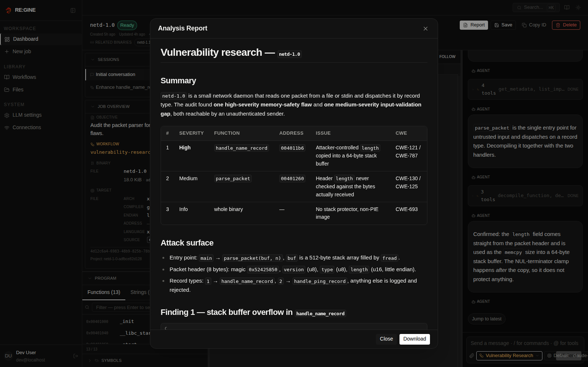Select the Initial conversation session
This screenshot has width=588, height=367.
coord(118,75)
